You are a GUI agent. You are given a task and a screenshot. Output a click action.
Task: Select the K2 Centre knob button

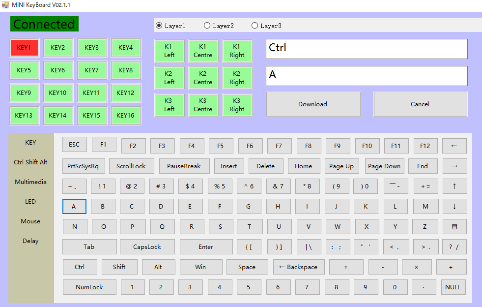coord(203,78)
